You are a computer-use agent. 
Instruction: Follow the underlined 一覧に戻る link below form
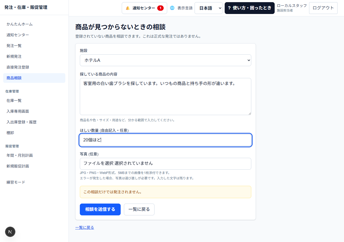[x=85, y=227]
